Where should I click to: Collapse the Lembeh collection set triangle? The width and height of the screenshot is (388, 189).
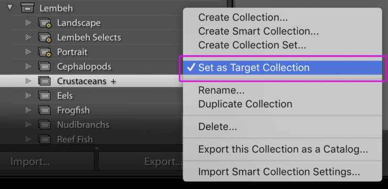(x=9, y=7)
